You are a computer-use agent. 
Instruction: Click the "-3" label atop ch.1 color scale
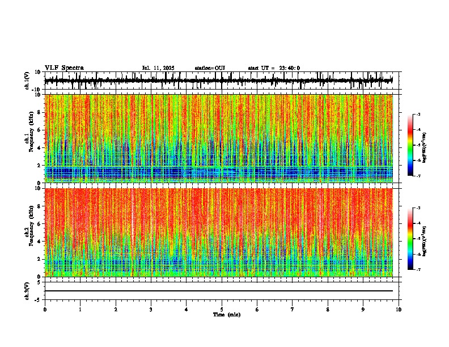[x=418, y=114]
